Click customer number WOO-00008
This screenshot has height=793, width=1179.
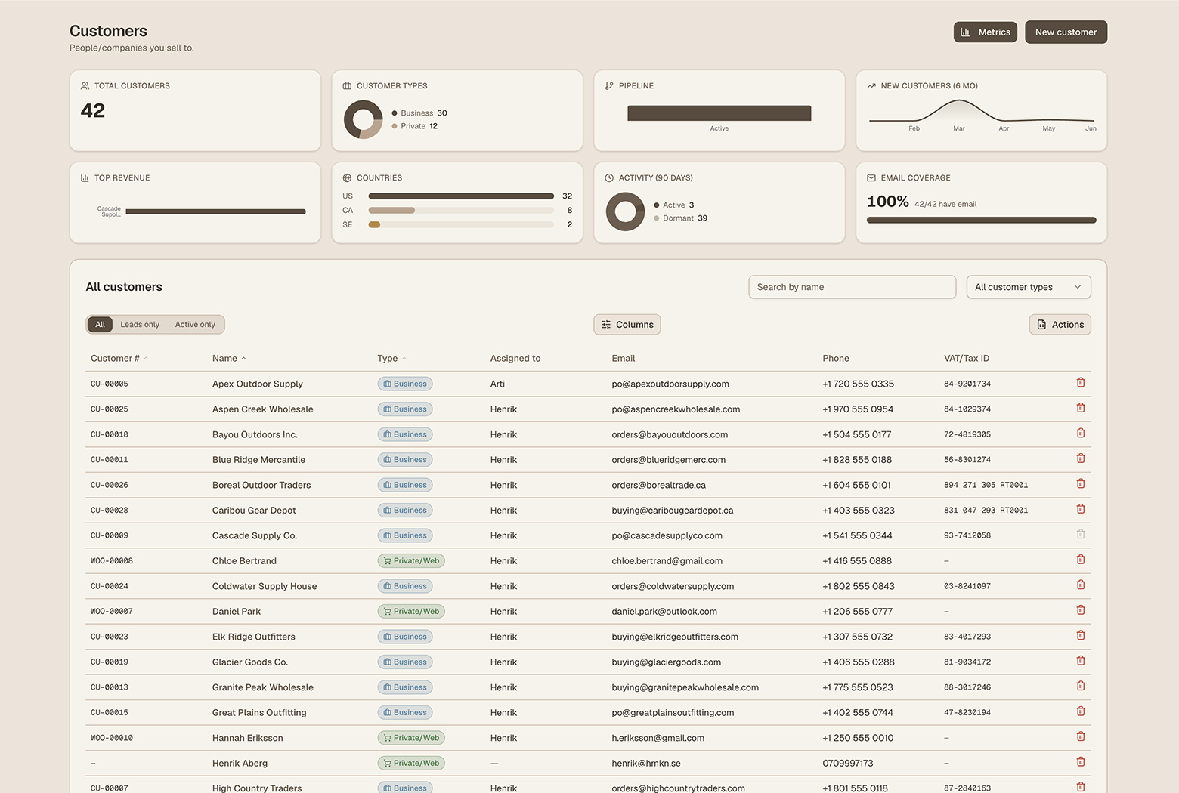click(x=112, y=561)
